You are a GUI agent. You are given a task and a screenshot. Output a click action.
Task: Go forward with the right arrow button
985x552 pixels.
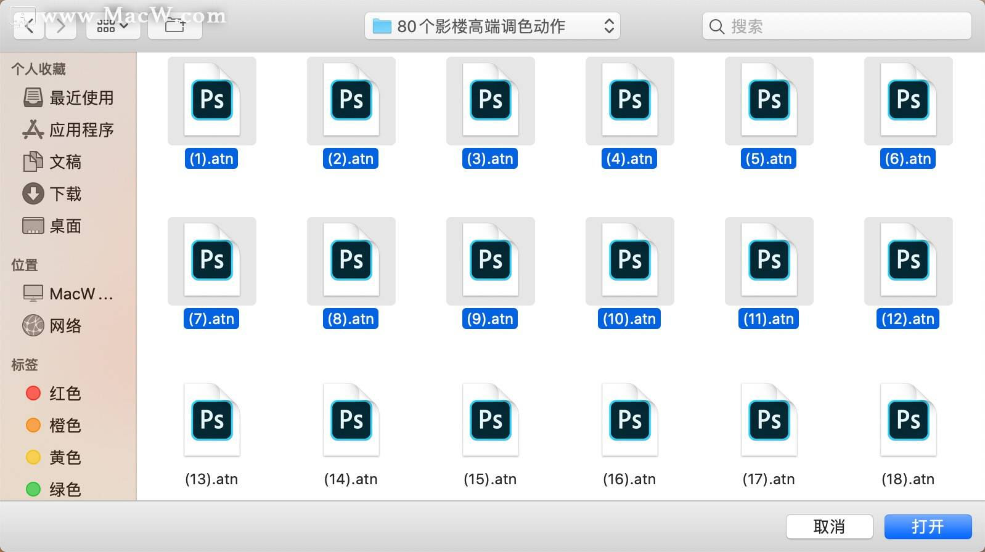coord(60,26)
